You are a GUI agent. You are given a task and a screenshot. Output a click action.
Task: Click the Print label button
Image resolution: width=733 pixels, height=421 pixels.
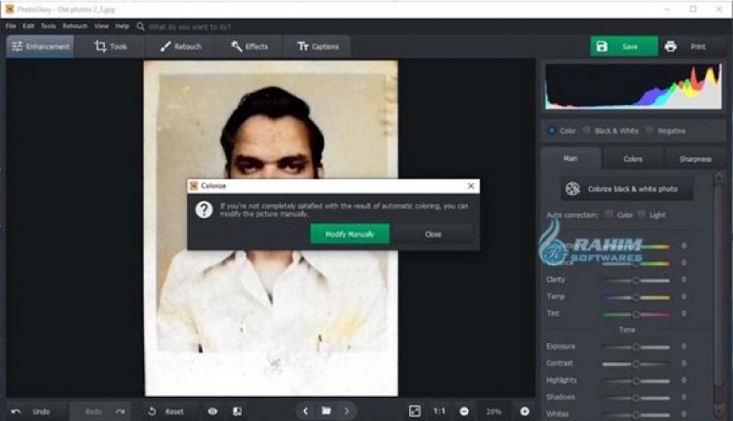coord(698,46)
